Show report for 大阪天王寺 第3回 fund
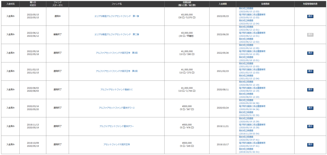The width and height of the screenshot is (327, 155). pos(310,53)
